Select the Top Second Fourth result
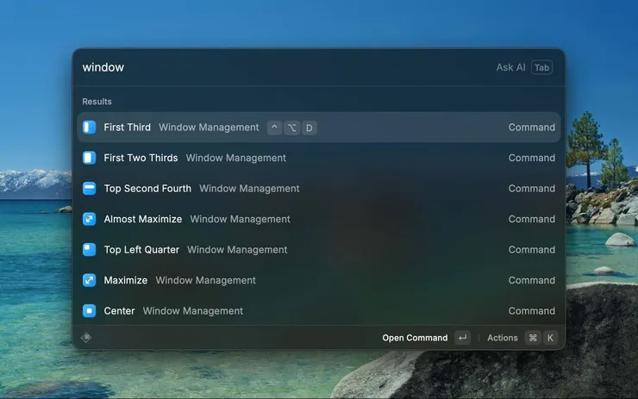 319,189
